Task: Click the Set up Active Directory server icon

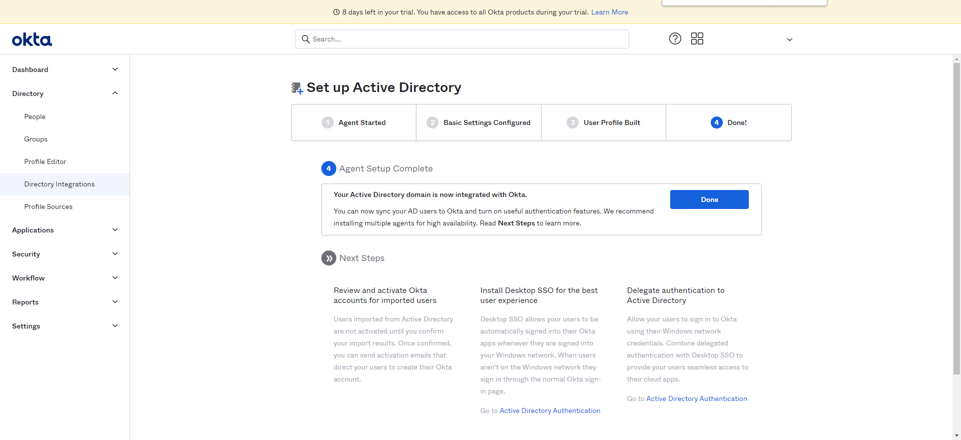Action: [297, 88]
